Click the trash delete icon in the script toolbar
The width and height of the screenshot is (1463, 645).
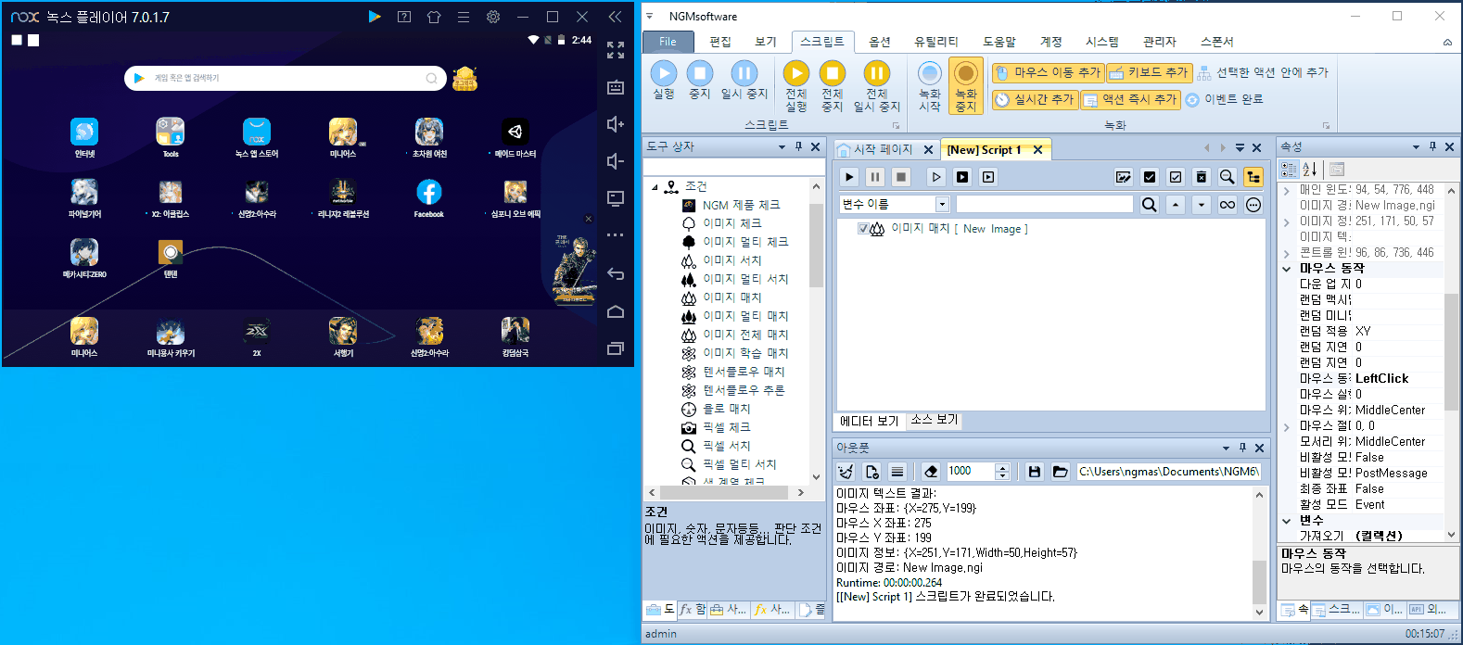pyautogui.click(x=1202, y=177)
